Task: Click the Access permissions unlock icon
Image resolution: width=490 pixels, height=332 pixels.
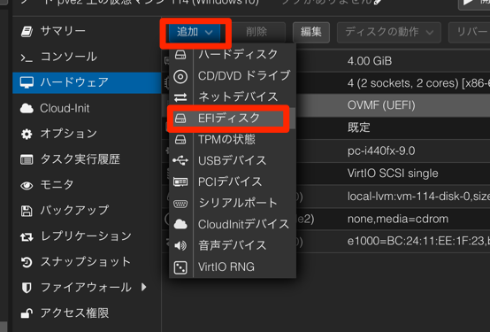Action: click(x=27, y=313)
